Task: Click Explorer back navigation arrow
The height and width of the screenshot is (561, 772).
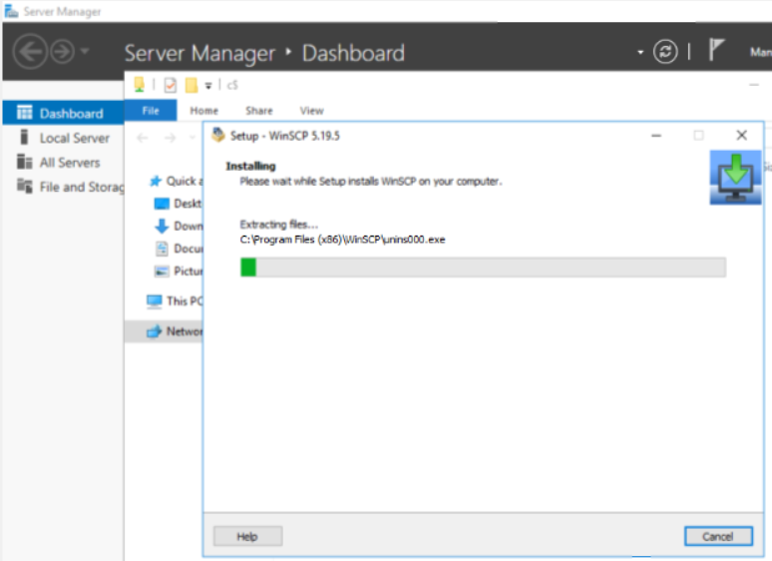Action: [143, 138]
